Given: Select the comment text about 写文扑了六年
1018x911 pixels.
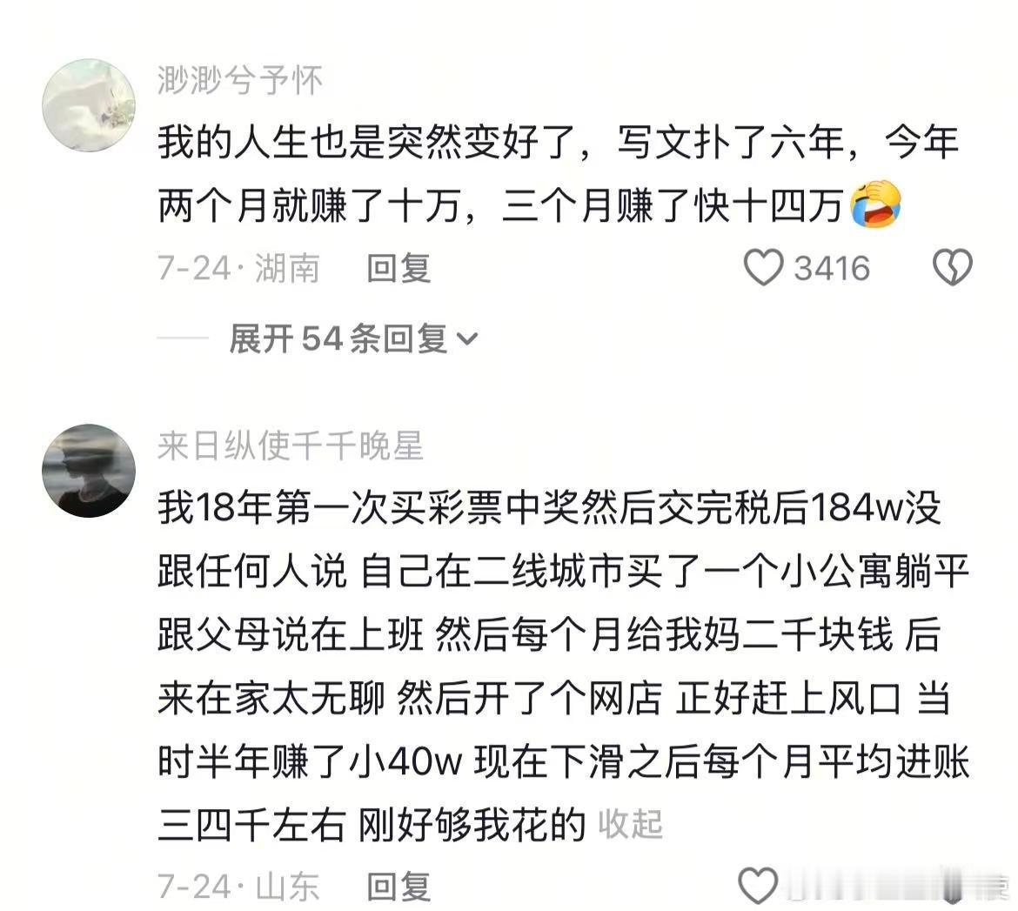Looking at the screenshot, I should coord(559,173).
